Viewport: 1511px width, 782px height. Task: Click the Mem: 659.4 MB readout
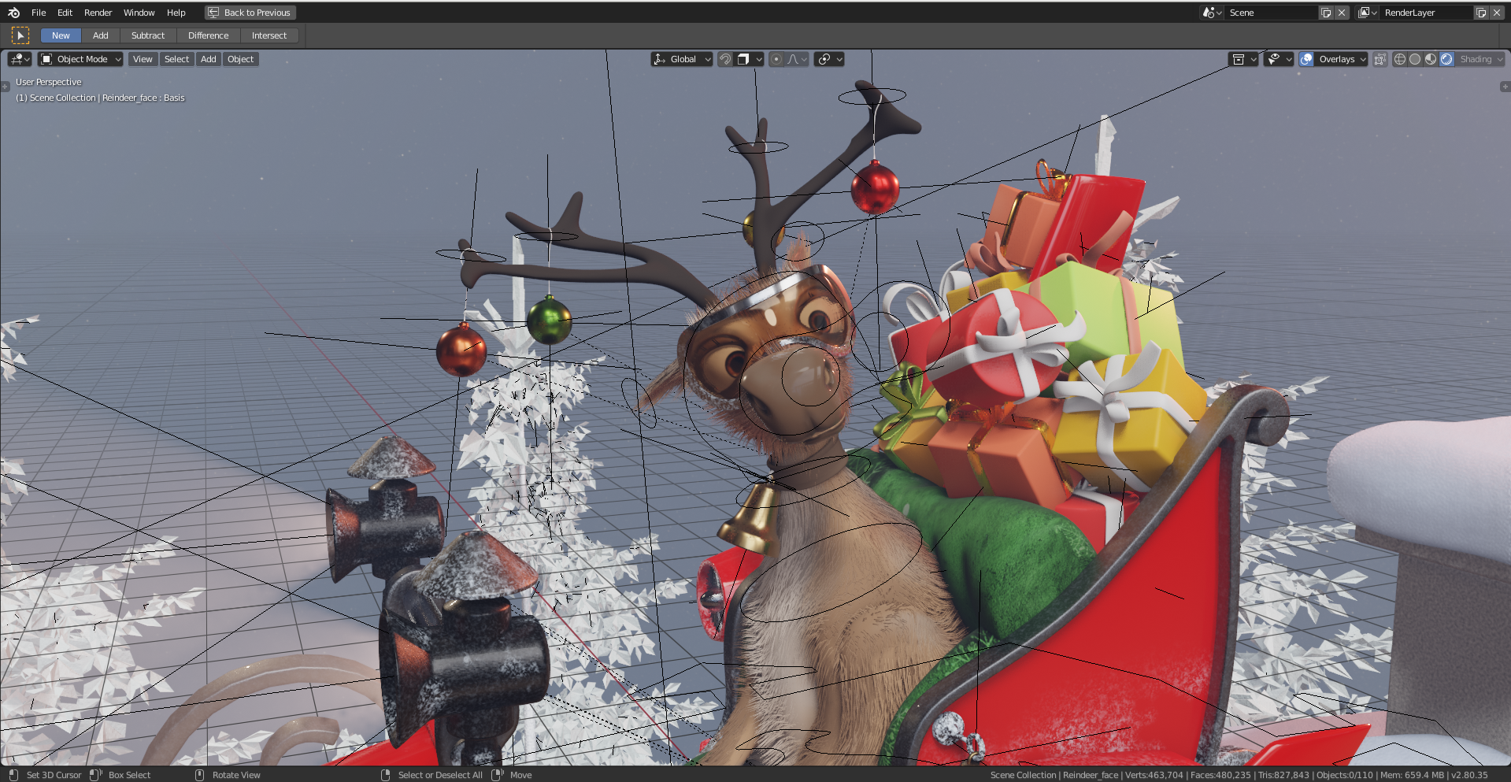point(1413,775)
